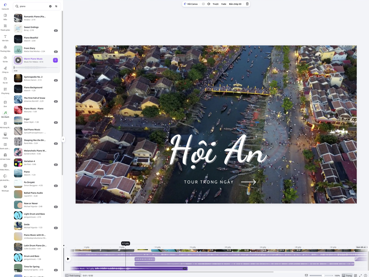Open the Ứng dụng apps panel
The image size is (369, 277).
5,90
